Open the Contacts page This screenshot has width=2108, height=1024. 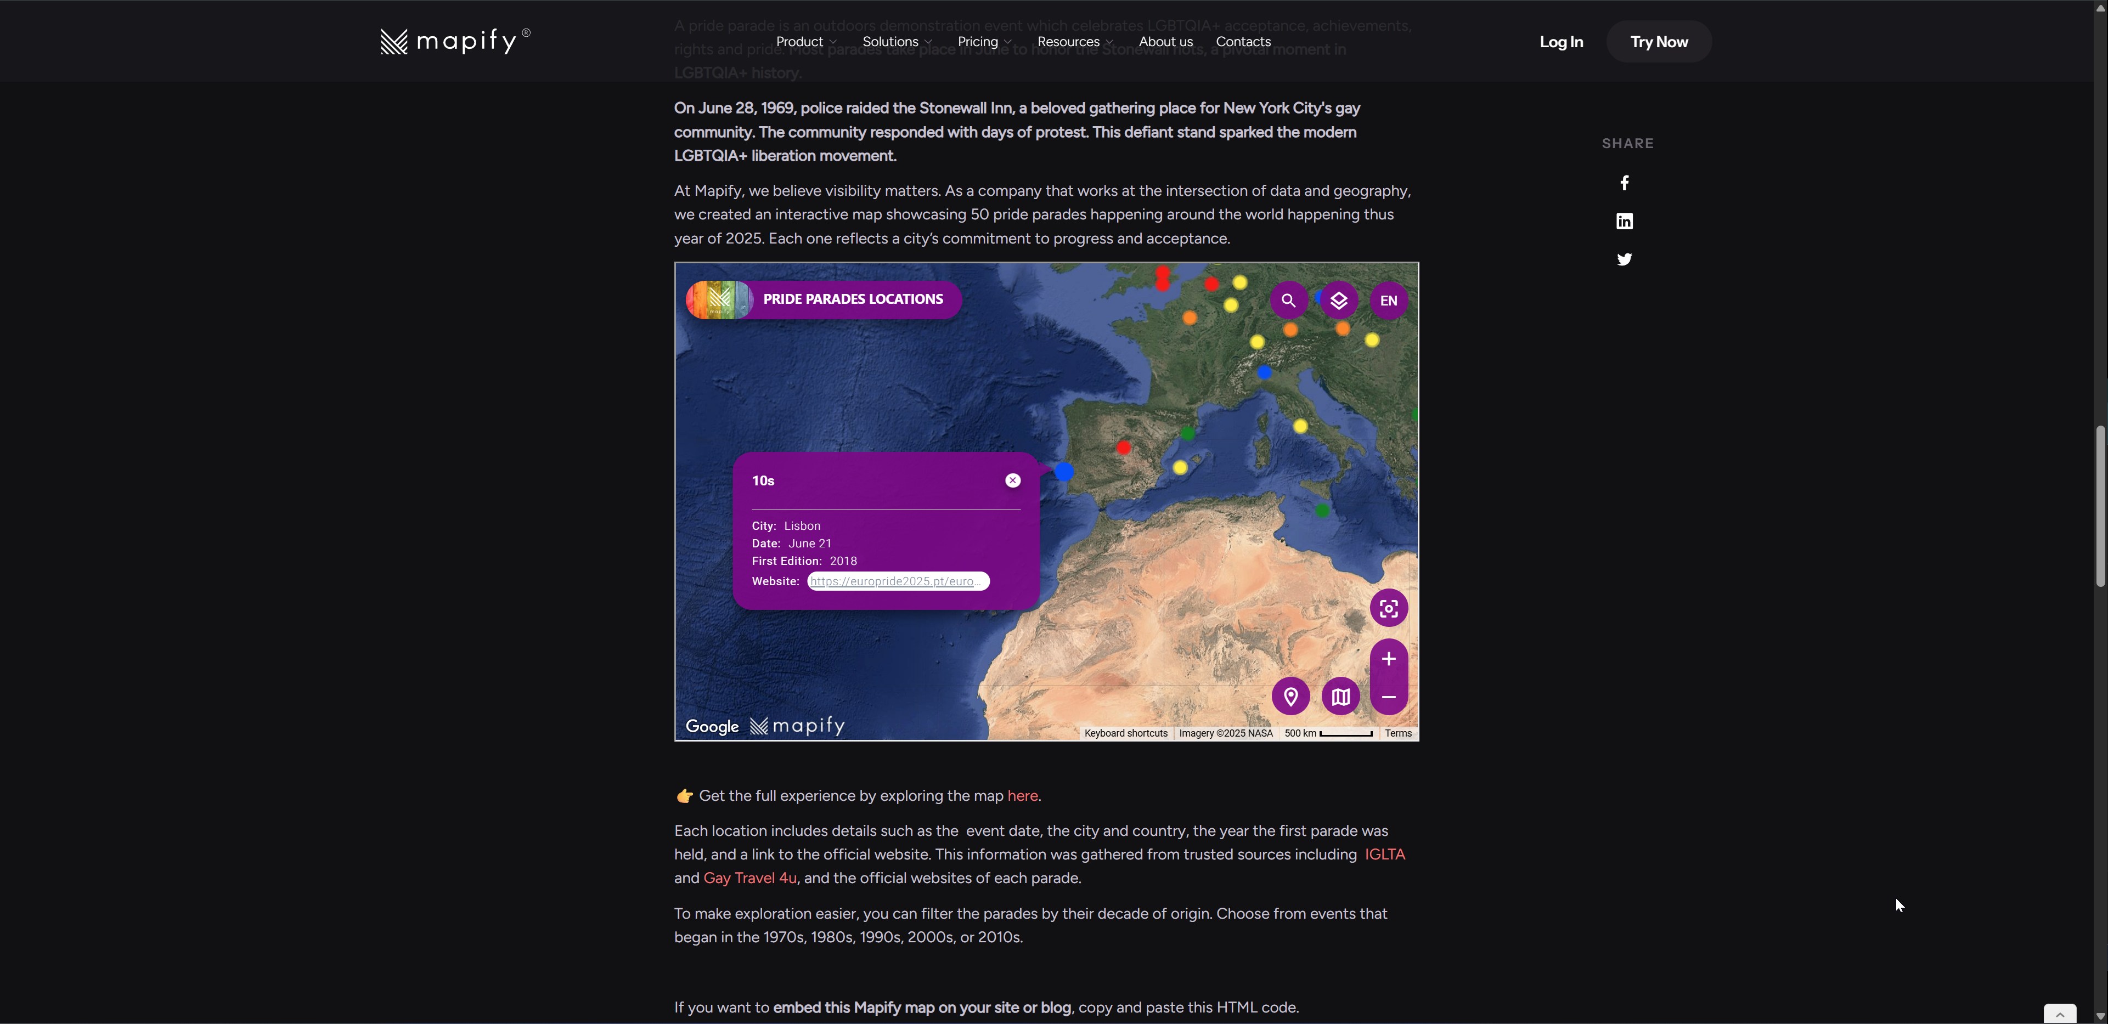[1242, 41]
